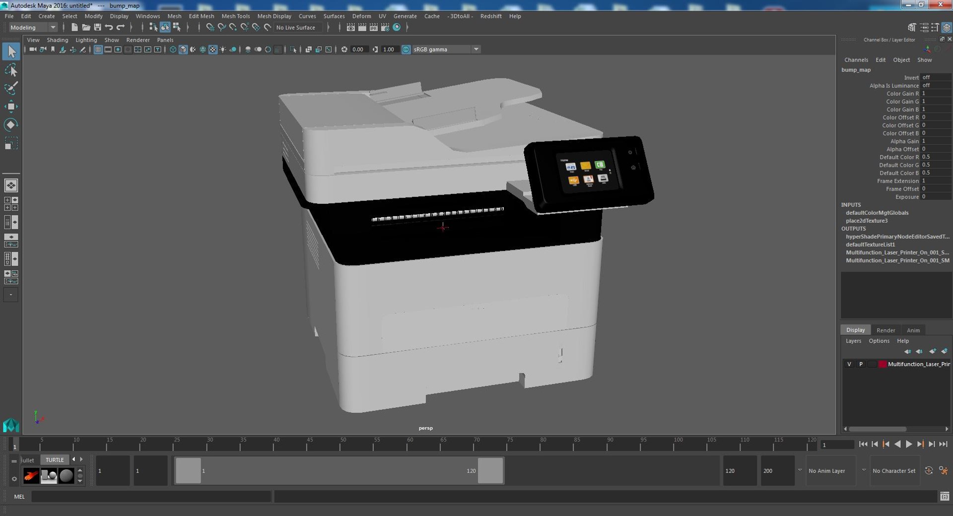Click layer panel horizontal scrollbar
The width and height of the screenshot is (953, 516).
tap(877, 429)
